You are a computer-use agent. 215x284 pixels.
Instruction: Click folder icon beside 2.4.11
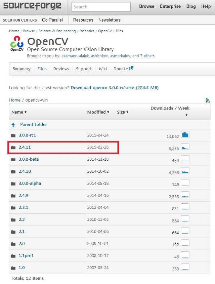point(13,148)
